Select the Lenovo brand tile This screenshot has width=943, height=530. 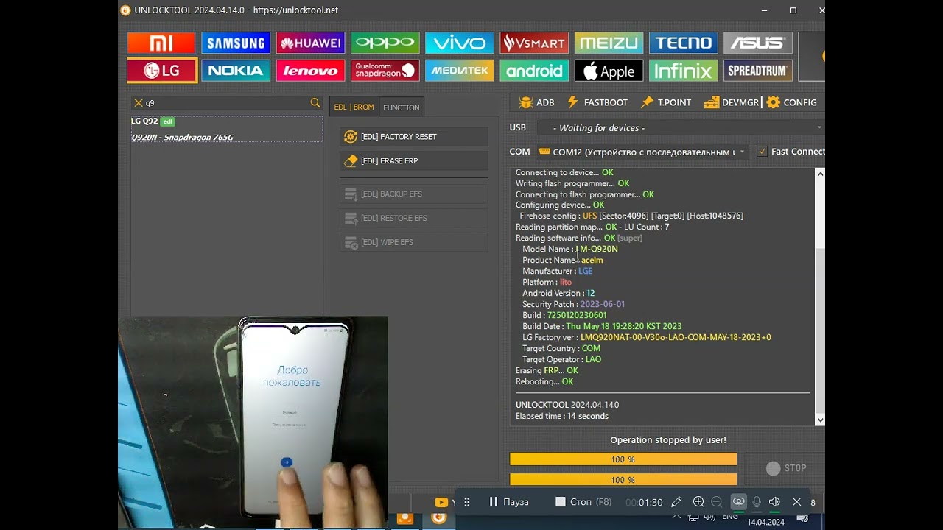coord(310,71)
